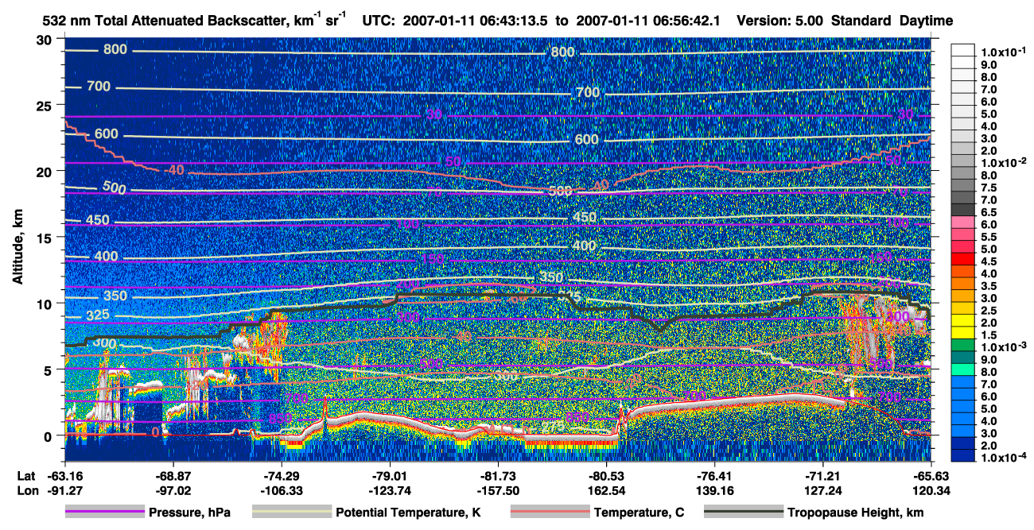This screenshot has width=1034, height=530.
Task: Click latitude value -81.73
Action: click(x=497, y=477)
